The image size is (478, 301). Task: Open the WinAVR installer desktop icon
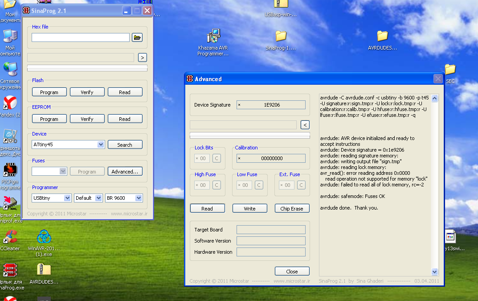(x=44, y=237)
